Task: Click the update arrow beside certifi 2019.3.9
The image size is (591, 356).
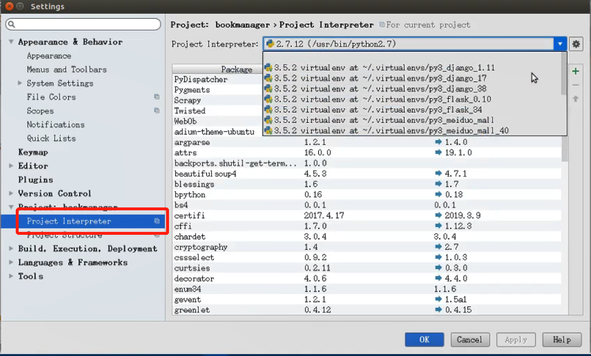Action: coord(439,216)
